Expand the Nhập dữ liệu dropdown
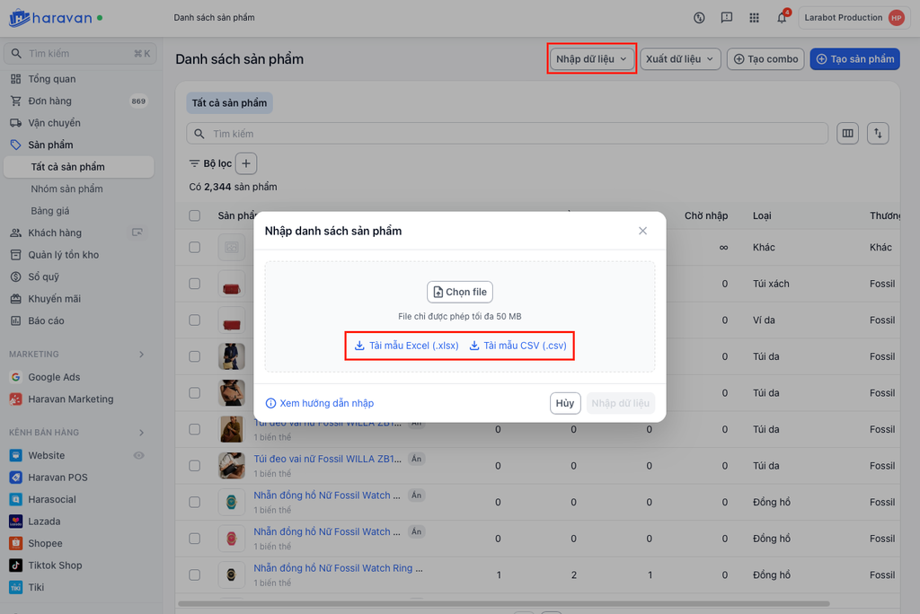Viewport: 920px width, 614px height. pos(591,59)
